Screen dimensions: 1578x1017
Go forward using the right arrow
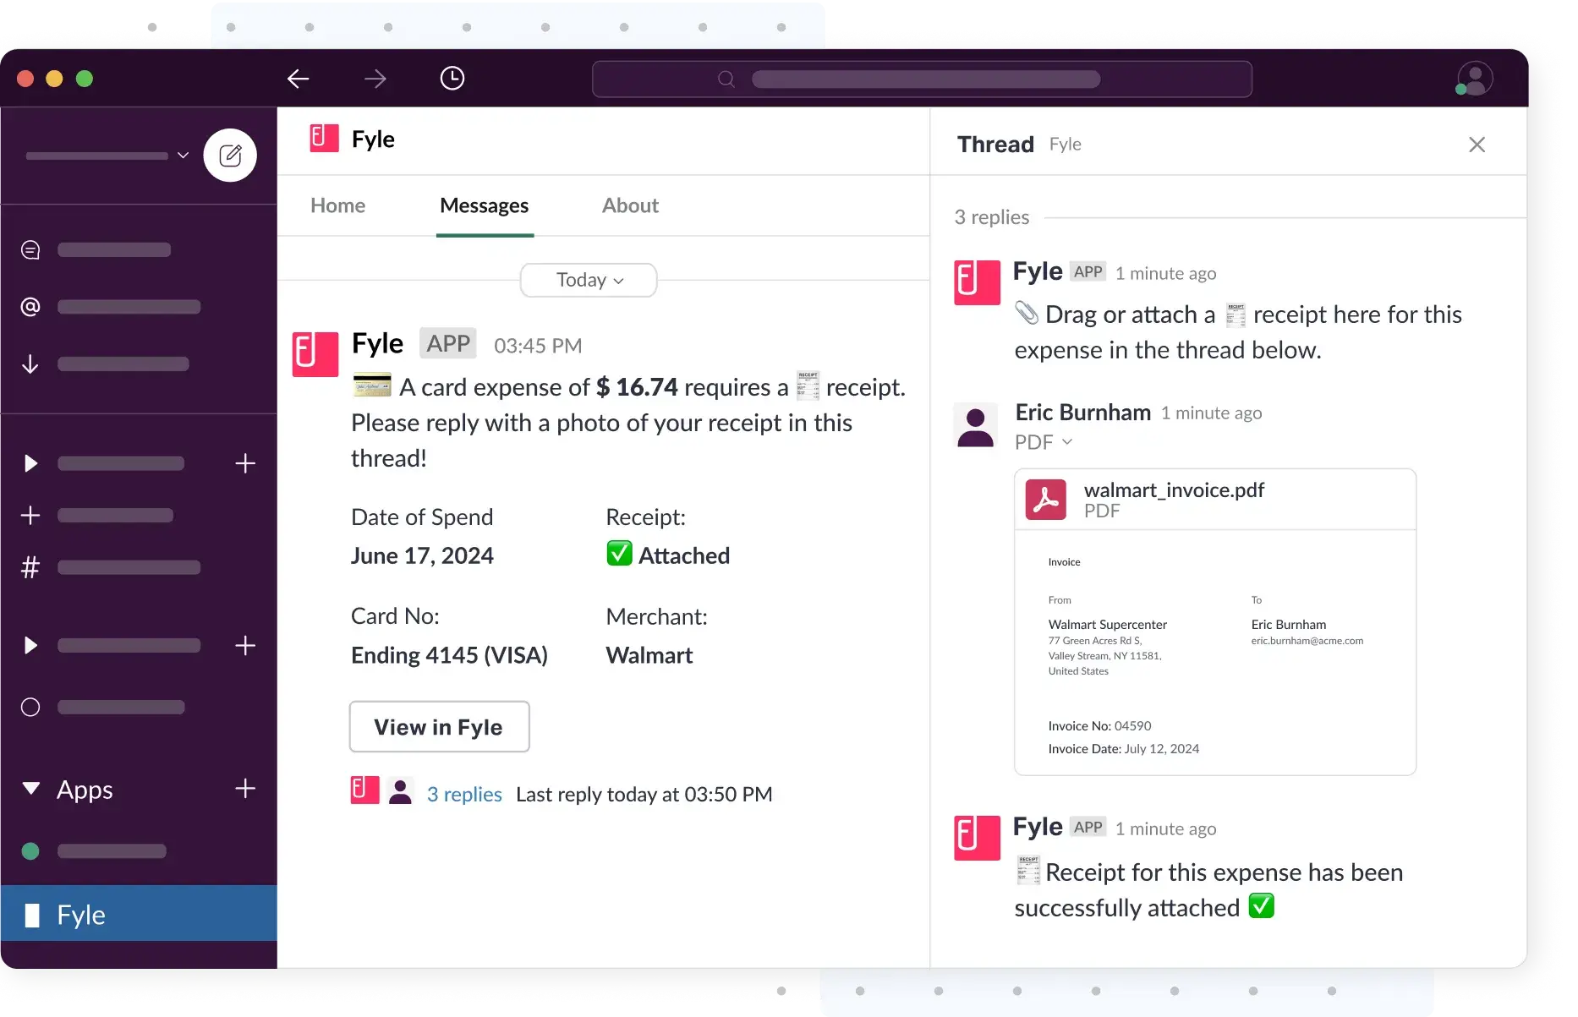point(375,79)
